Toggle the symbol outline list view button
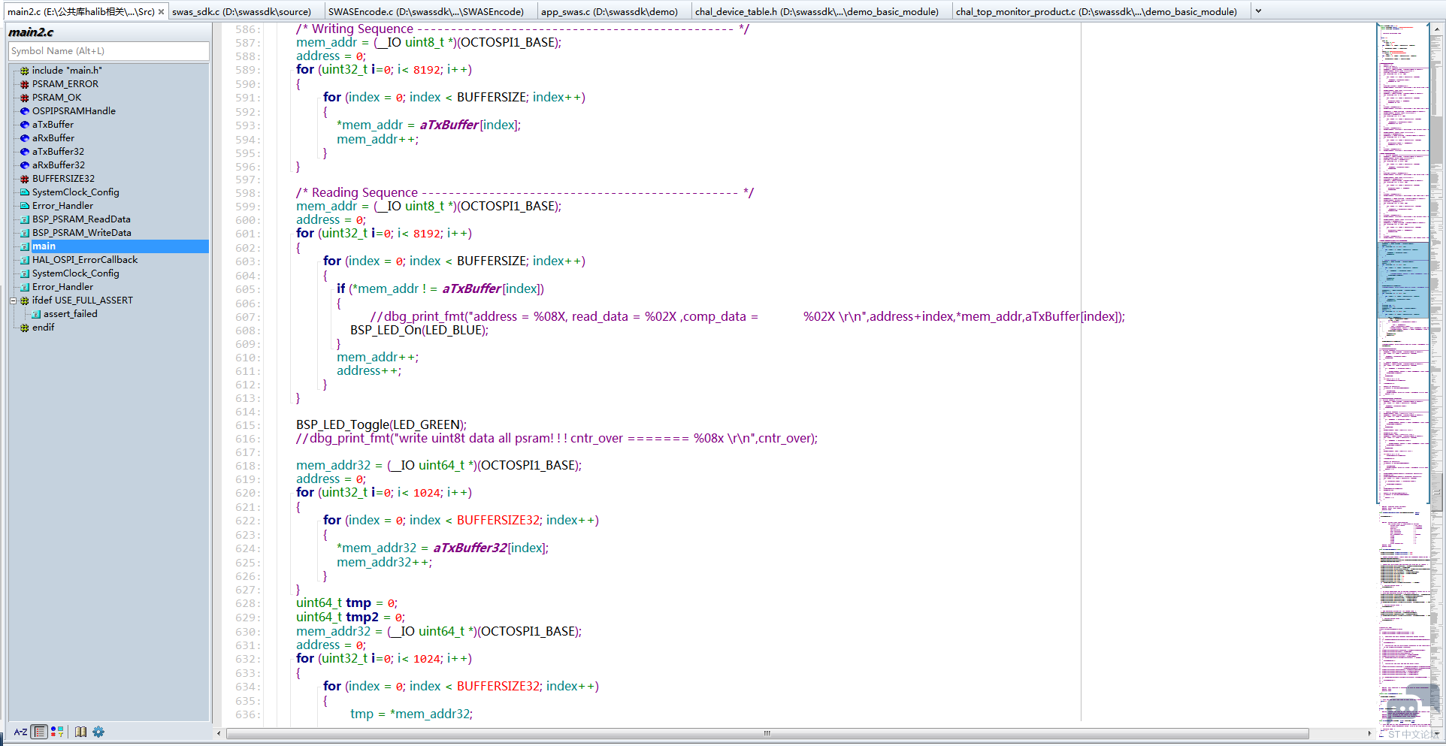 [40, 732]
